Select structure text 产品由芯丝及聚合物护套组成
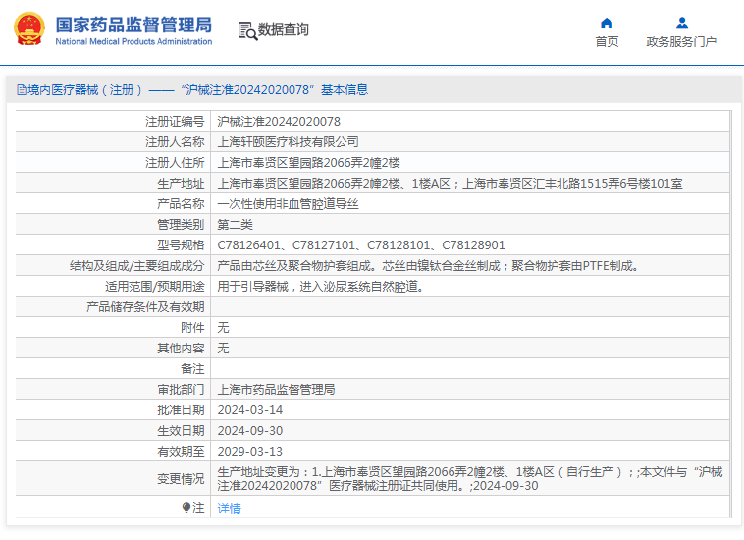 (428, 266)
